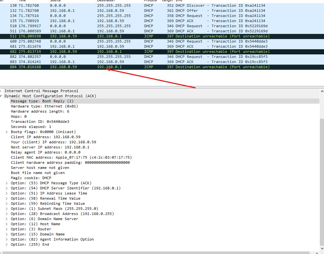Viewport: 324px width, 254px height.
Task: Collapse the Dynamic Host Configuration Protocol (ACK) tree
Action: (1, 96)
